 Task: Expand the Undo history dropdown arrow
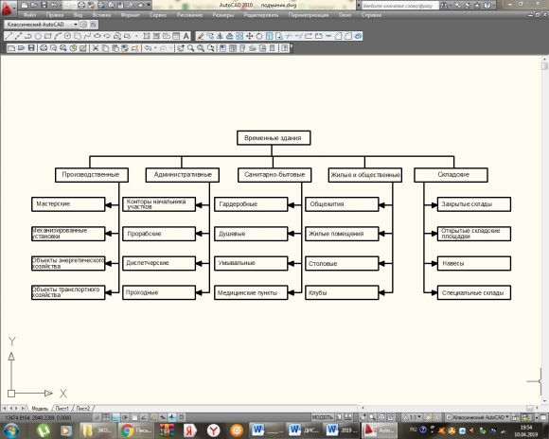coord(155,48)
